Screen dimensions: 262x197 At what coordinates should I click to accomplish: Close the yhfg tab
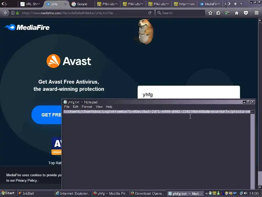point(65,4)
